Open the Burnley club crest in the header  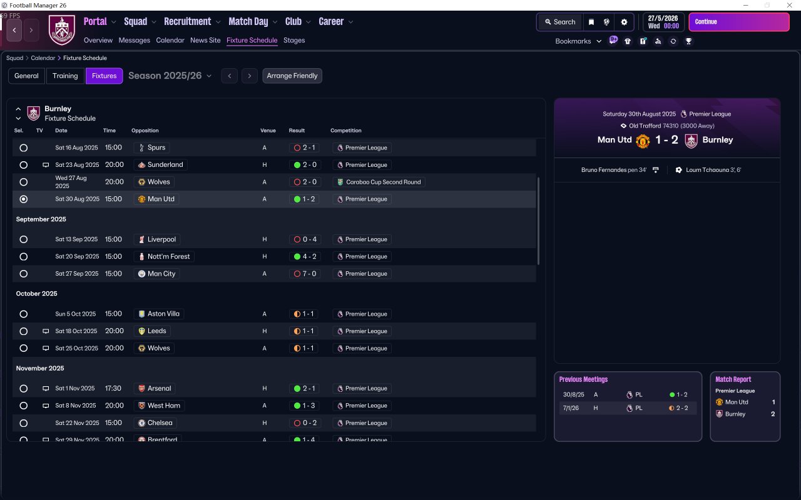(61, 30)
